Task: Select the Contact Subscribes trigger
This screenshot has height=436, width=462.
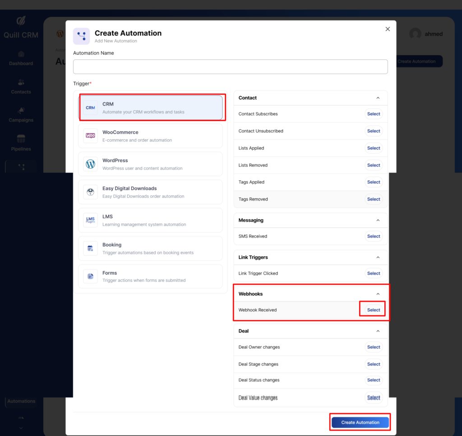Action: click(x=373, y=114)
